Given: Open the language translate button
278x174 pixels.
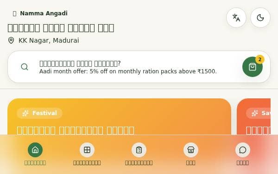Looking at the screenshot, I should [x=236, y=18].
